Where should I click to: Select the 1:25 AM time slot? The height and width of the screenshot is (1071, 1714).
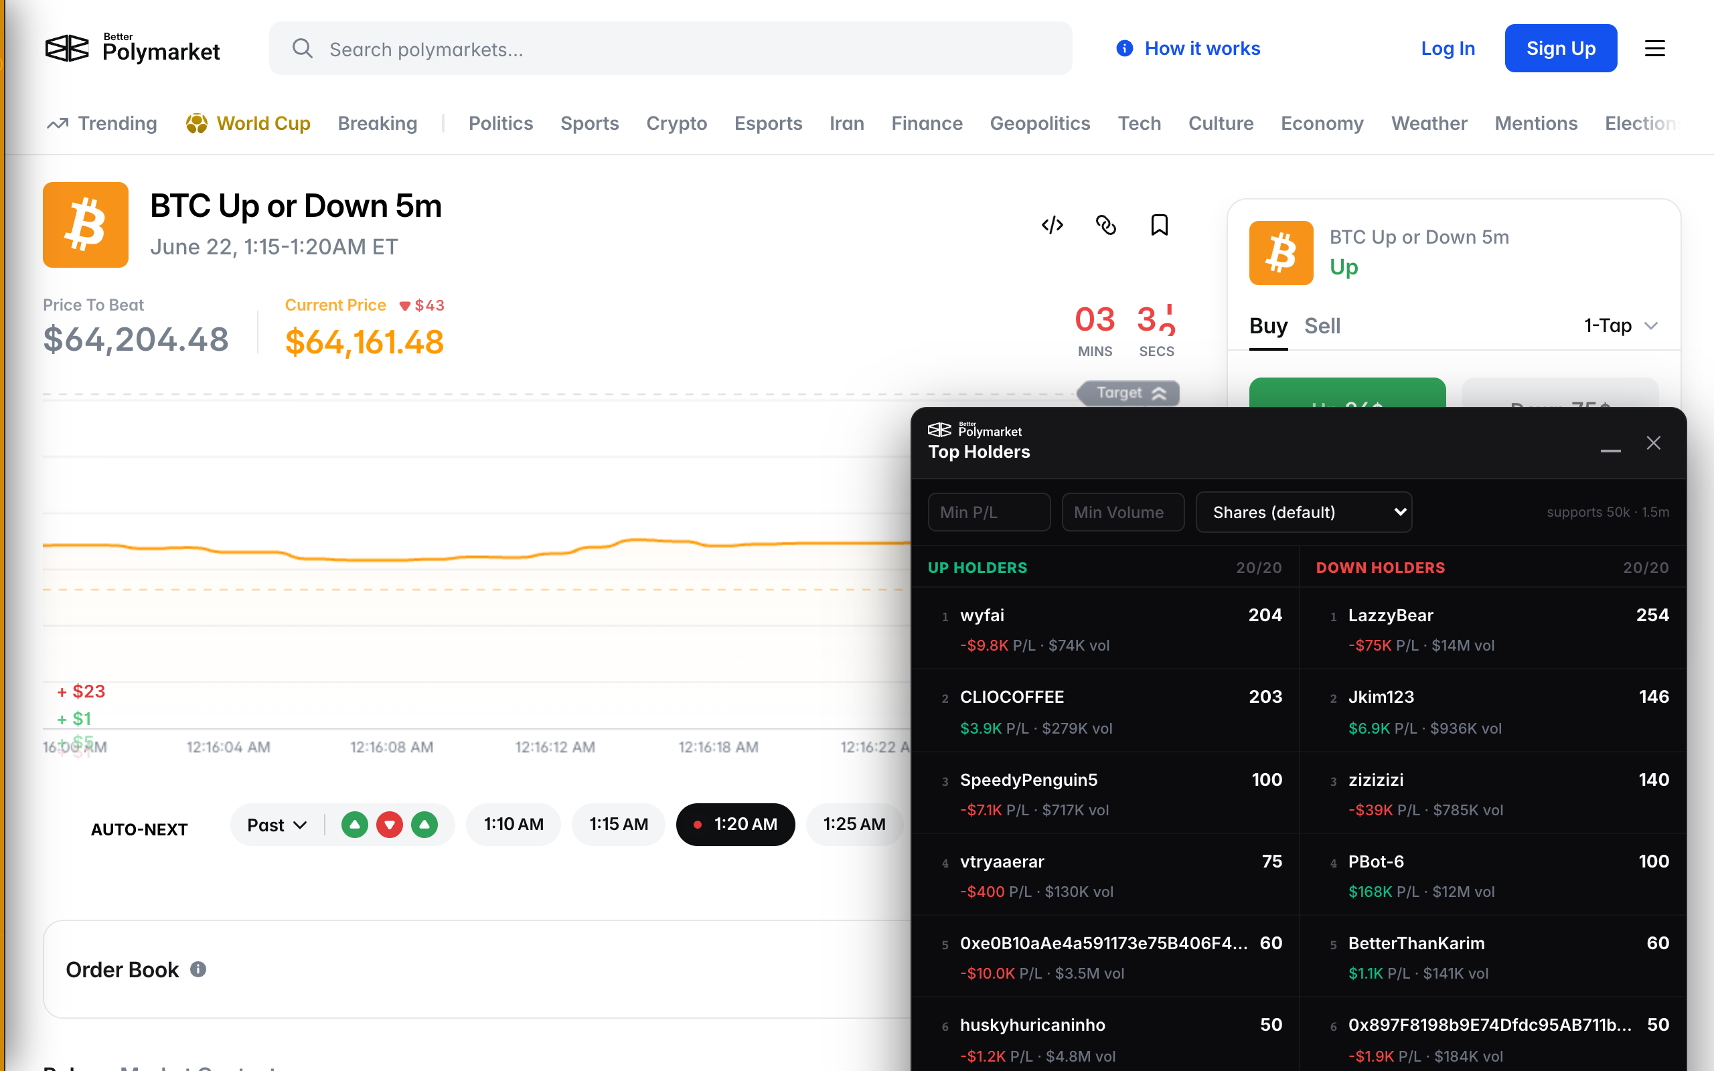click(854, 825)
